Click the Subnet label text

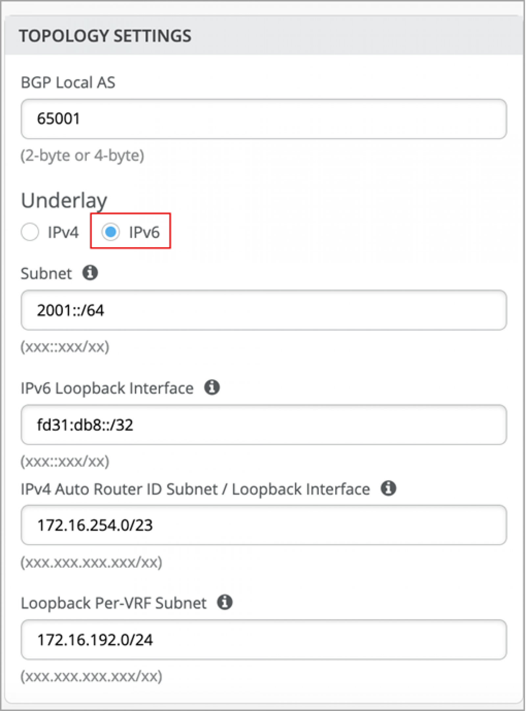[x=46, y=273]
